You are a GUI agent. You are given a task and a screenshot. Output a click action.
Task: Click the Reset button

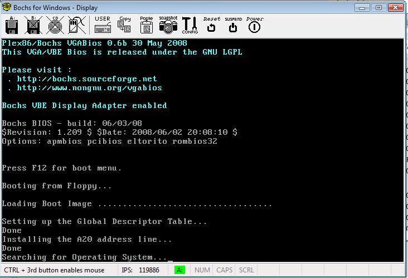point(212,25)
